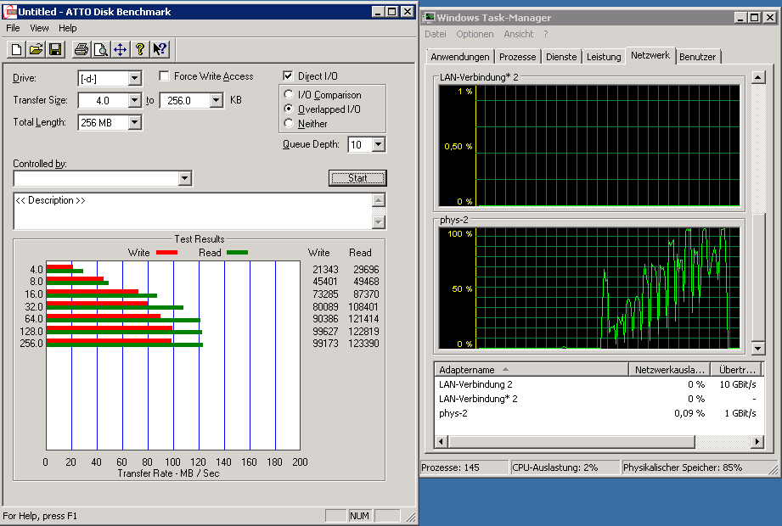The width and height of the screenshot is (782, 526).
Task: Click the network graphs vertical scrollbar thumb
Action: point(758,277)
